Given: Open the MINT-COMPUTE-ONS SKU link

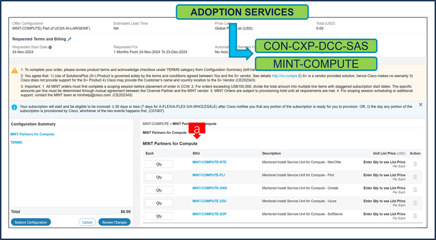Looking at the screenshot, I should [210, 188].
